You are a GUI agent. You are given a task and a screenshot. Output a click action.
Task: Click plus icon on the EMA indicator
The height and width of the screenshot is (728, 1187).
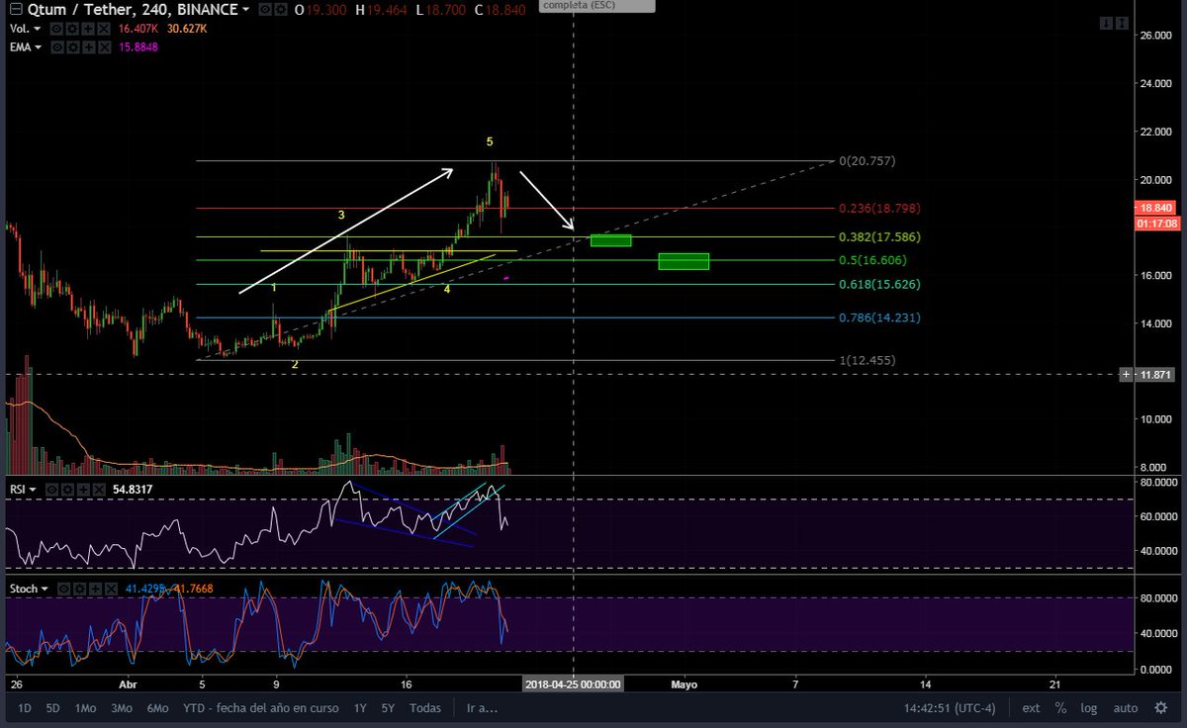(x=88, y=46)
